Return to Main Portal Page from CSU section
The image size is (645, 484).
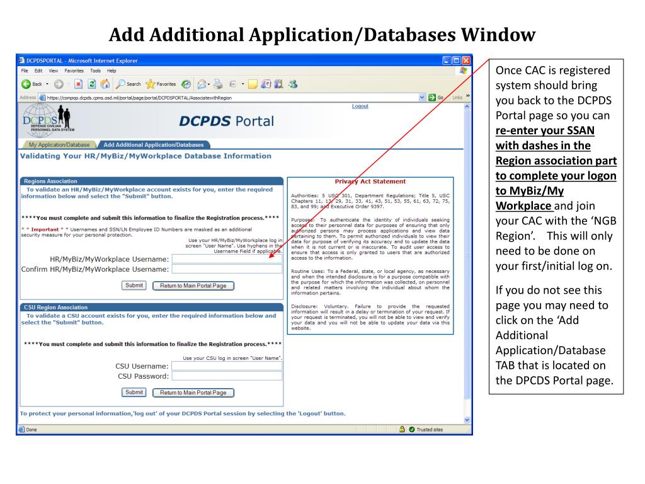(193, 393)
